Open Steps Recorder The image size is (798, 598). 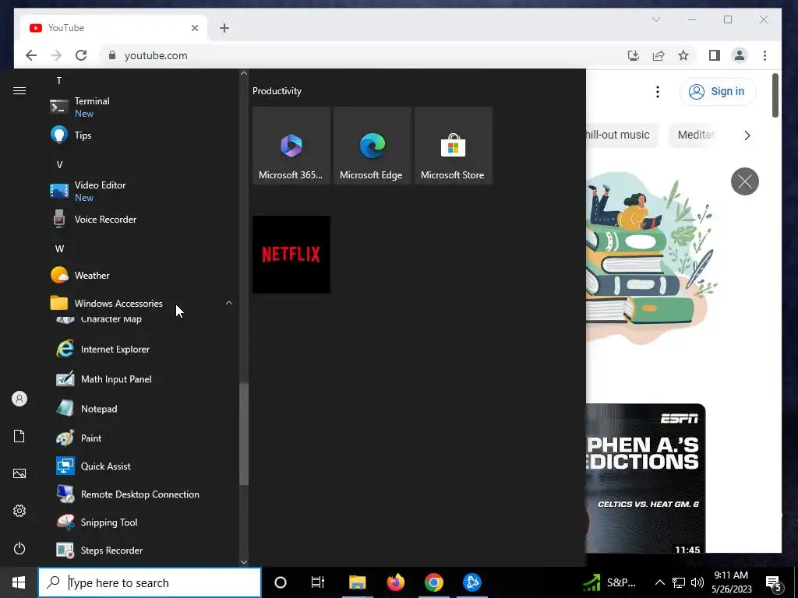point(143,551)
